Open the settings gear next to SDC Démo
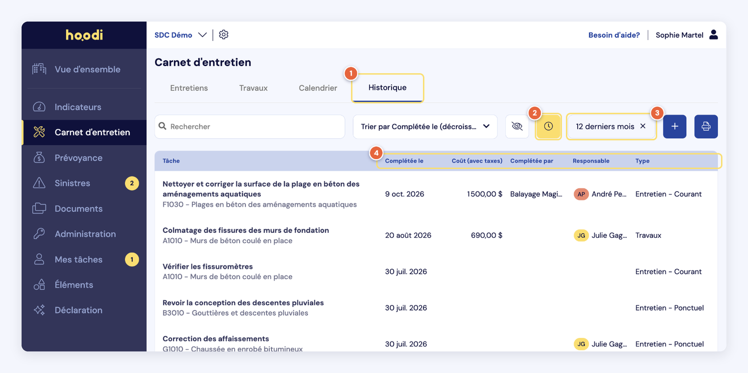748x373 pixels. click(223, 35)
